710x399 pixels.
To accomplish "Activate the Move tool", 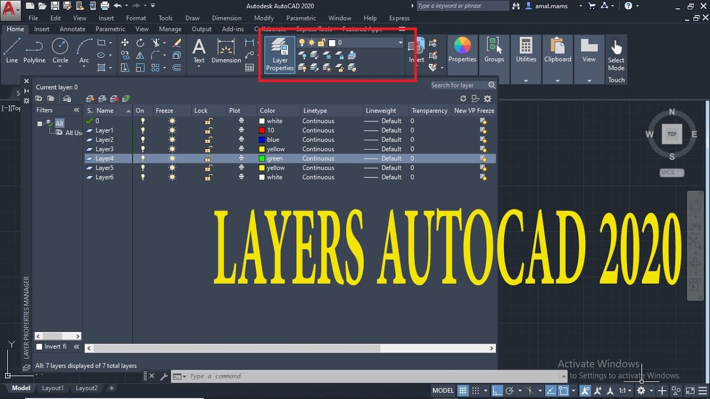I will tap(125, 43).
